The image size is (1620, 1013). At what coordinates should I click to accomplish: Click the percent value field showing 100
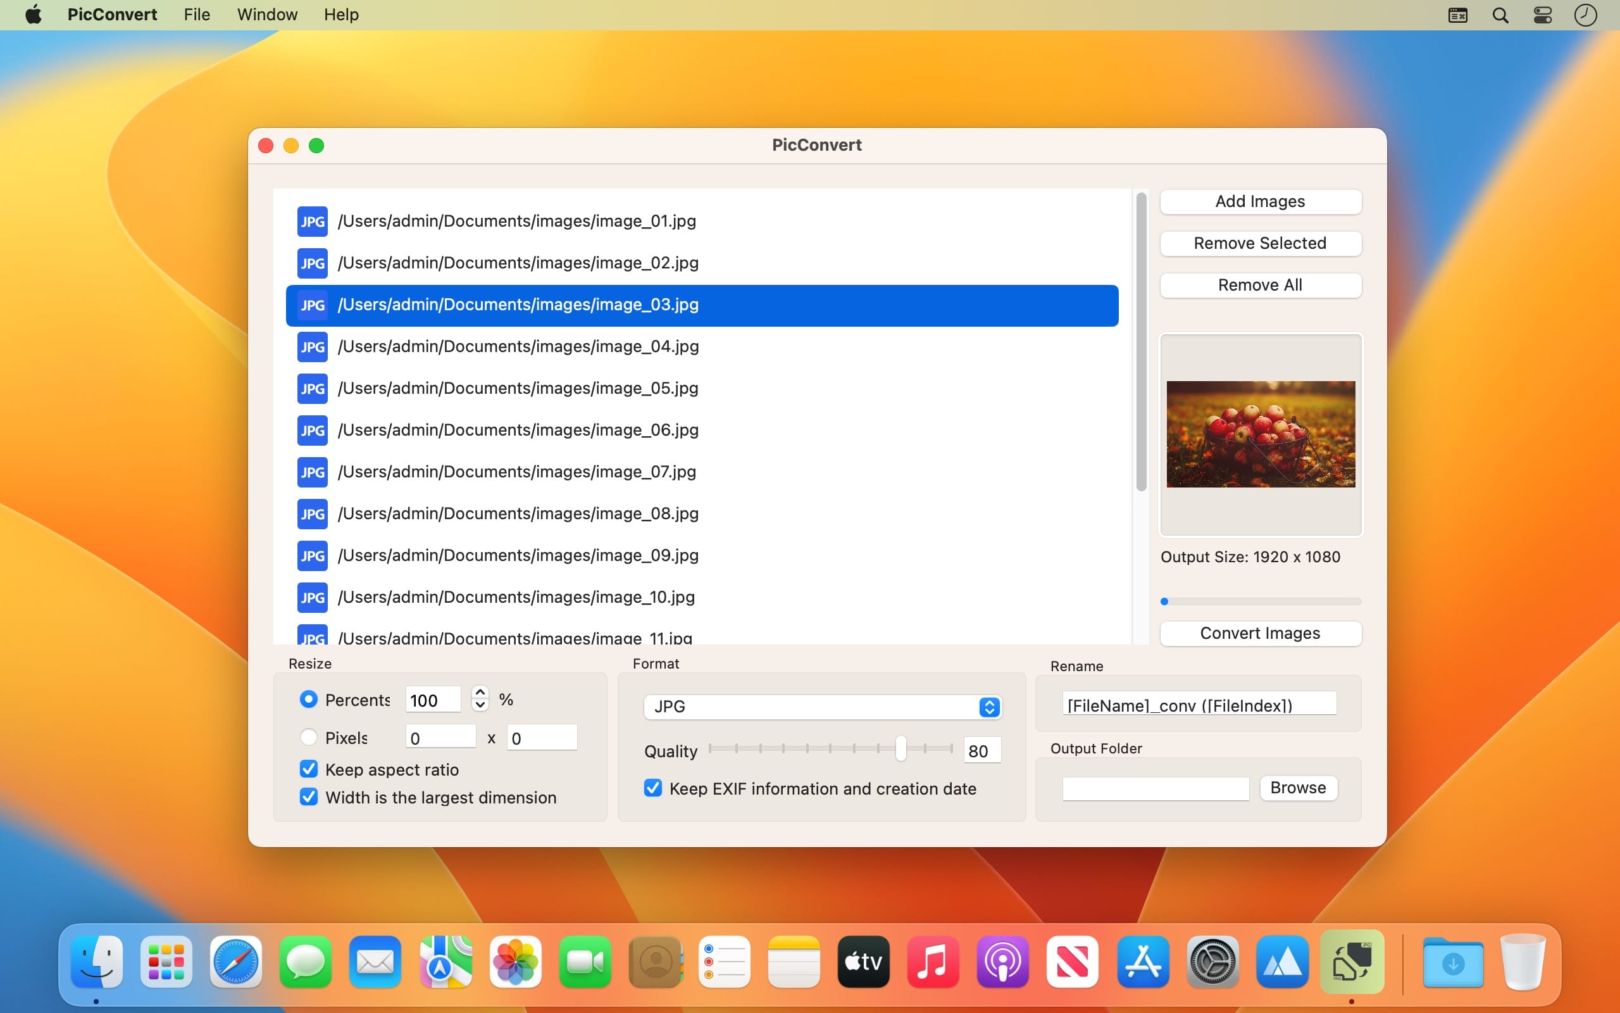[x=433, y=700]
